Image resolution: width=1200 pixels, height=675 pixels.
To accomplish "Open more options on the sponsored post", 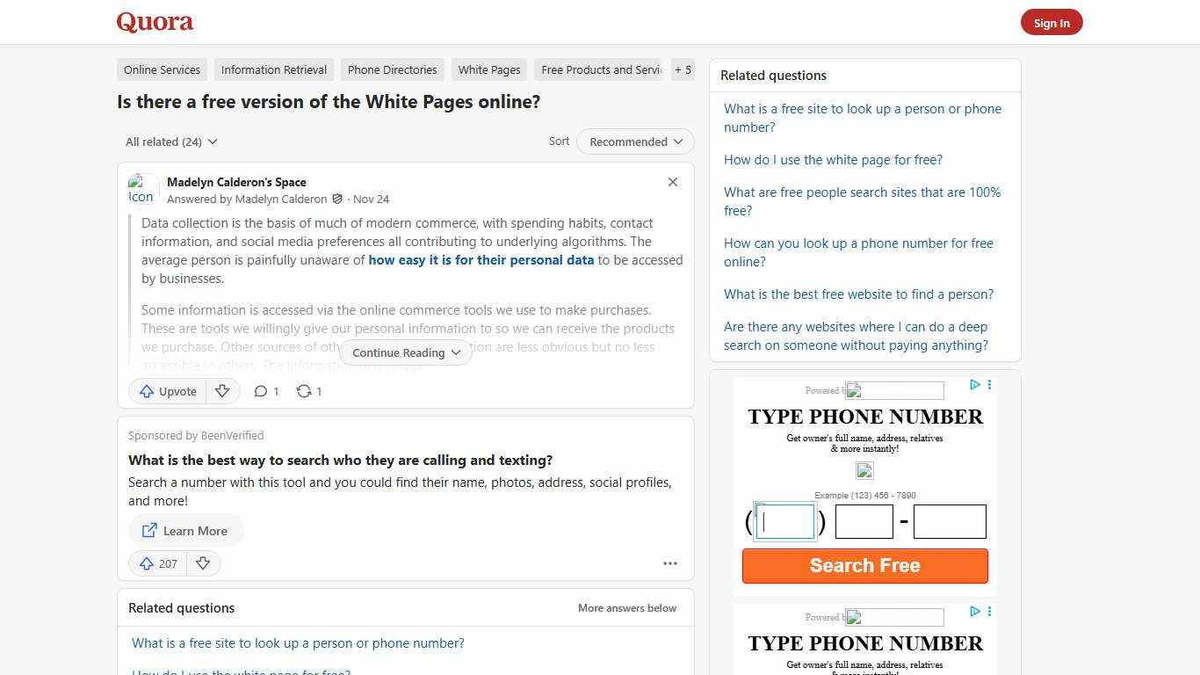I will (670, 563).
